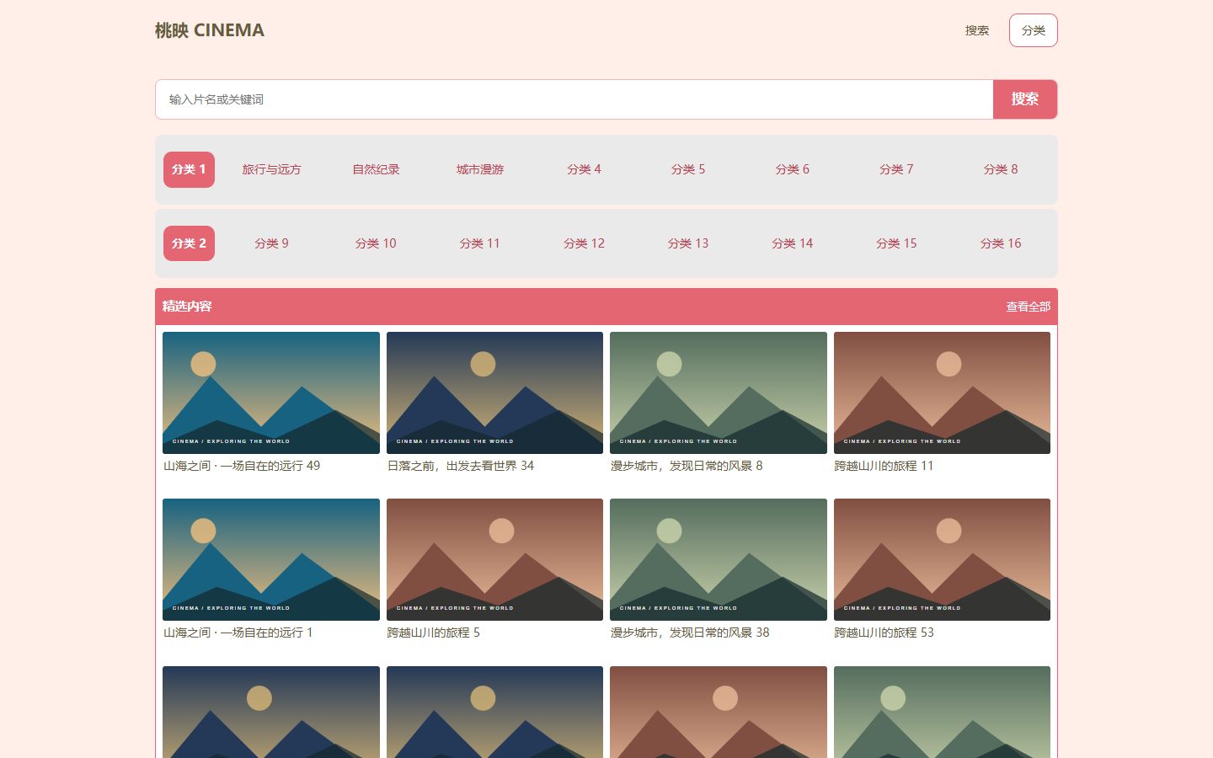Choose the 旅行与远方 category
The height and width of the screenshot is (758, 1213).
[x=271, y=169]
